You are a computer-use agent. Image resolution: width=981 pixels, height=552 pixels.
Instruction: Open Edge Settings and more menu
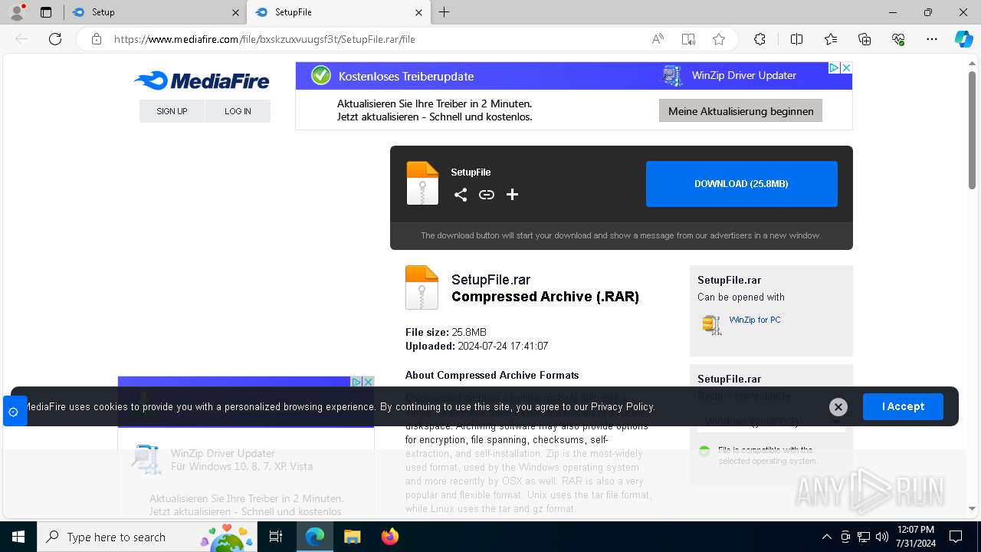tap(932, 39)
